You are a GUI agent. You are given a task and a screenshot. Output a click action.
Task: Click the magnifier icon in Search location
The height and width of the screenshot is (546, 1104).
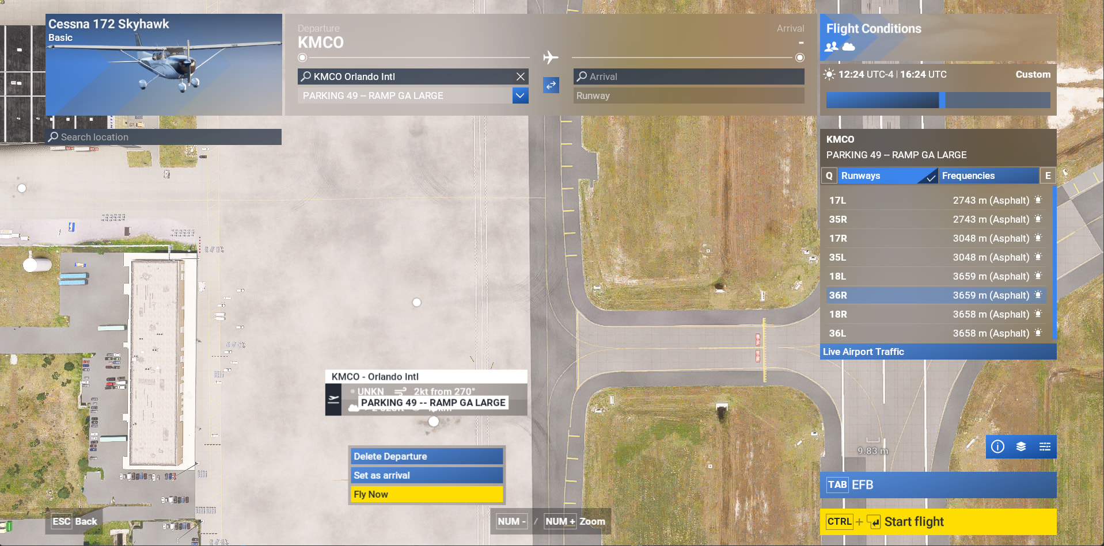[54, 137]
